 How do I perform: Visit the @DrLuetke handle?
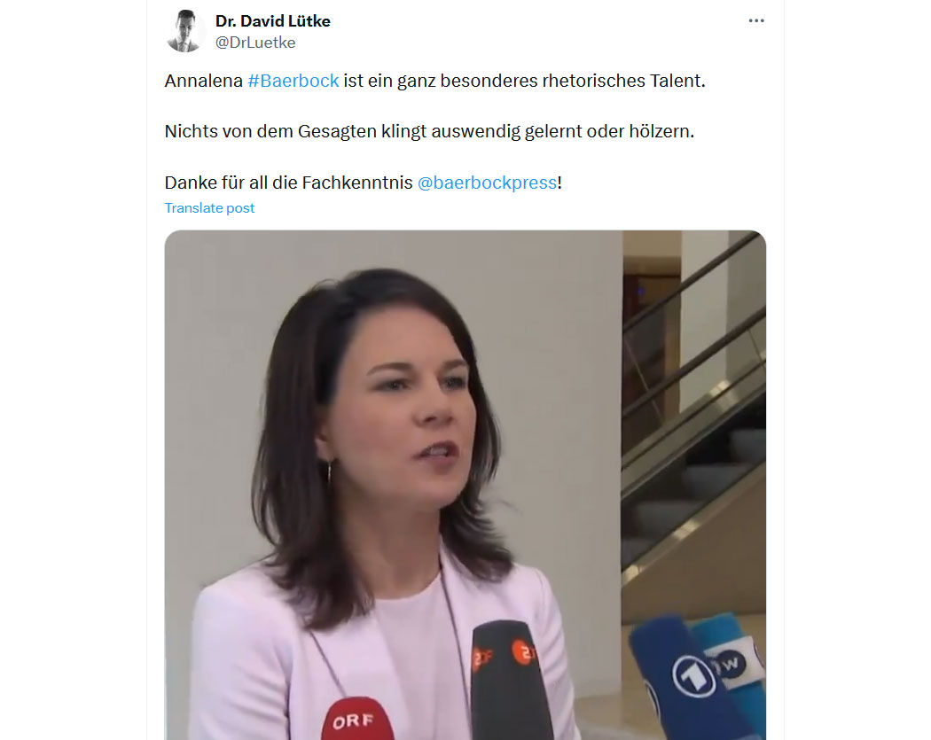255,43
